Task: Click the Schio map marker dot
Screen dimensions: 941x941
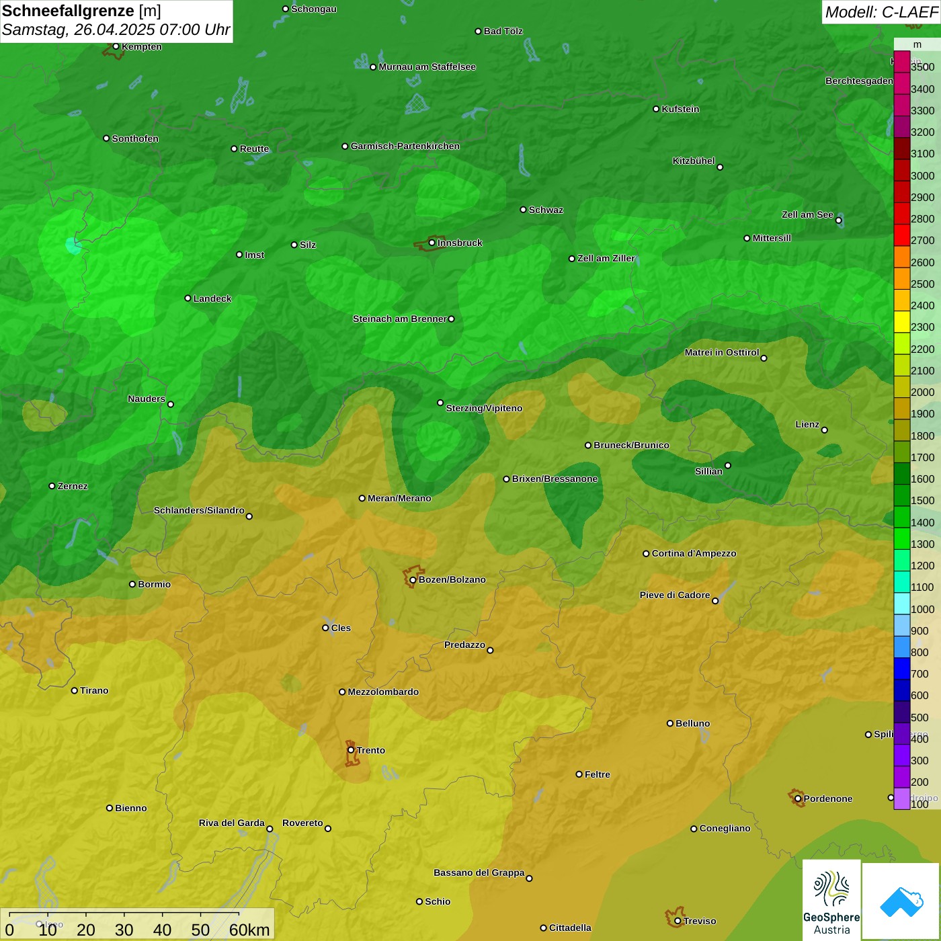Action: point(419,901)
